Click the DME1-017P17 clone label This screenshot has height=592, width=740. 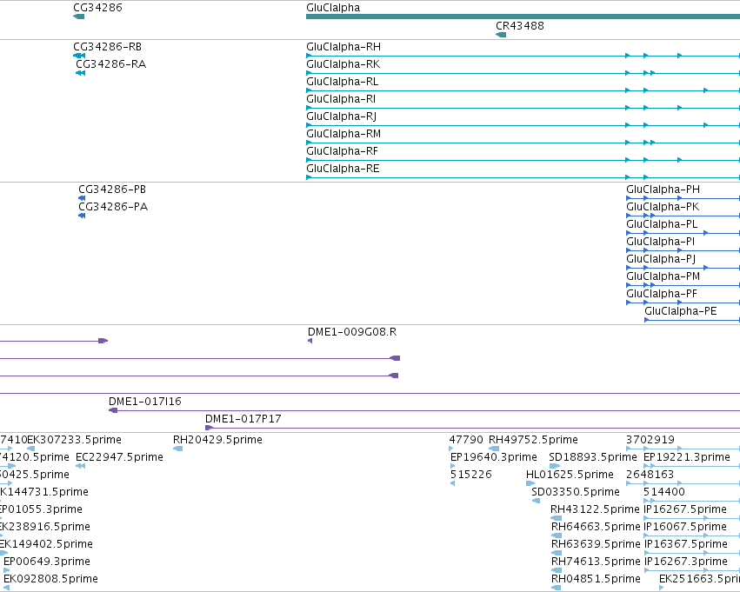(243, 419)
